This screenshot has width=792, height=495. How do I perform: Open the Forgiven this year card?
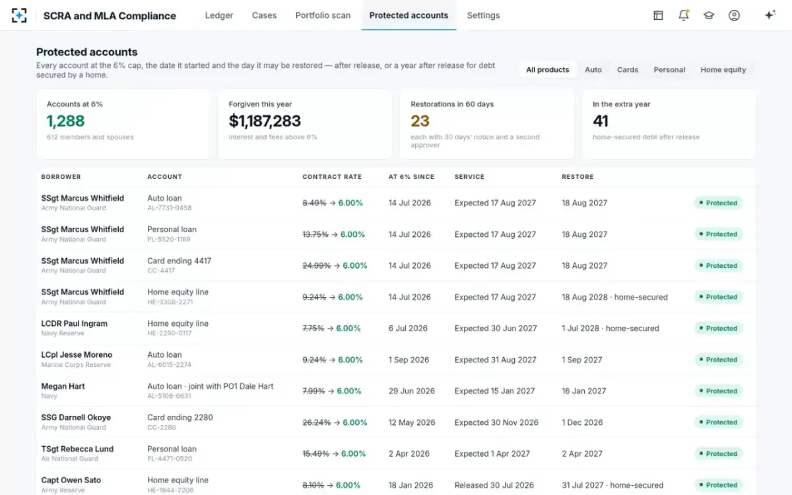tap(305, 124)
